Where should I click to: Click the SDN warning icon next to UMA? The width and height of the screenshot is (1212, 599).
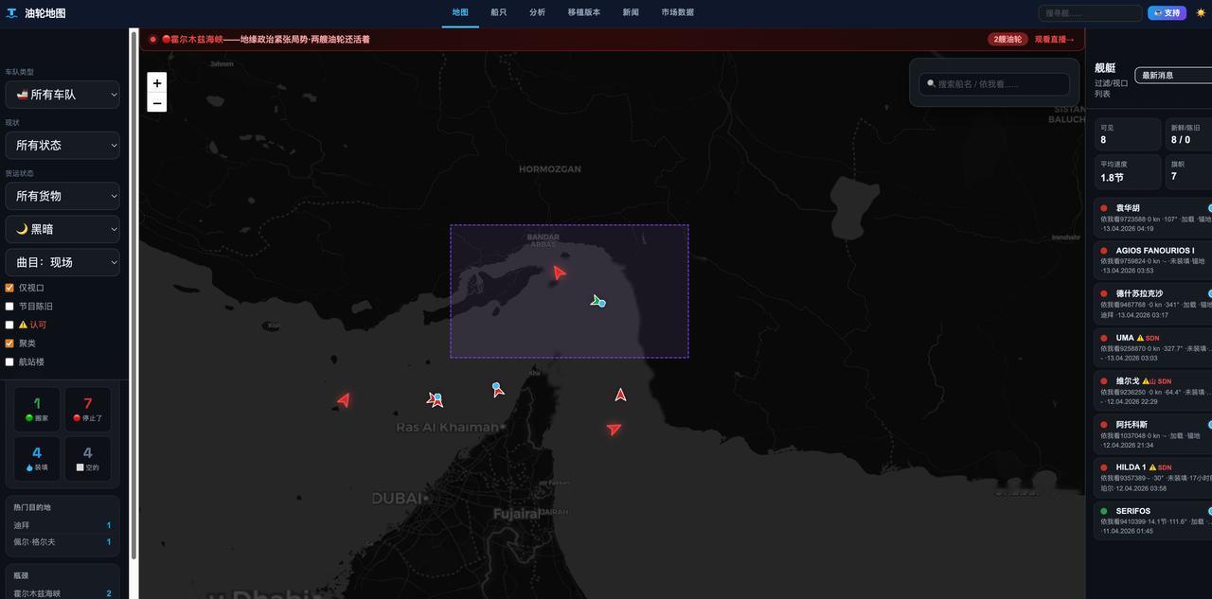(1139, 338)
